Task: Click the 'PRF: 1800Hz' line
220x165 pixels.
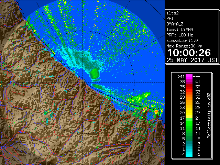Action: [180, 35]
